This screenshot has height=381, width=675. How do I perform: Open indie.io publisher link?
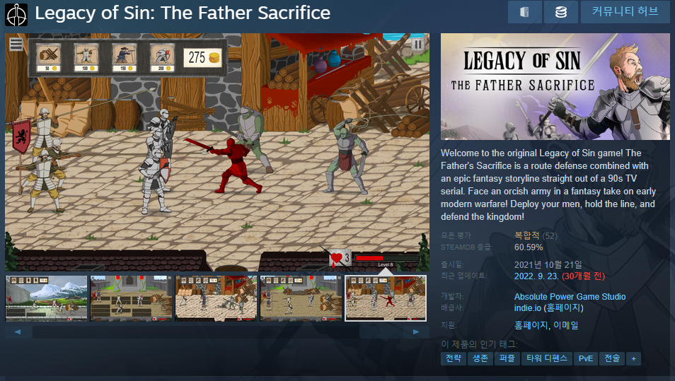(527, 308)
